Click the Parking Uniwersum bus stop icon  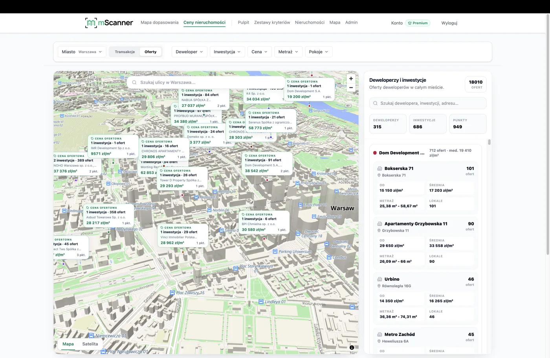(275, 251)
